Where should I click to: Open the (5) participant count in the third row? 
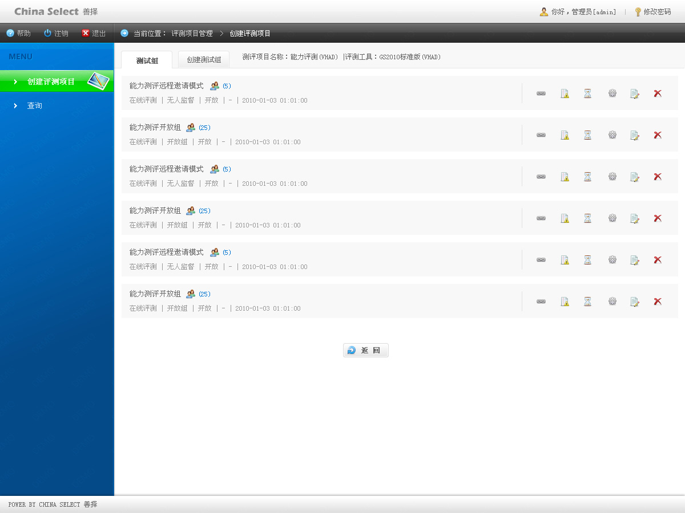pyautogui.click(x=227, y=169)
